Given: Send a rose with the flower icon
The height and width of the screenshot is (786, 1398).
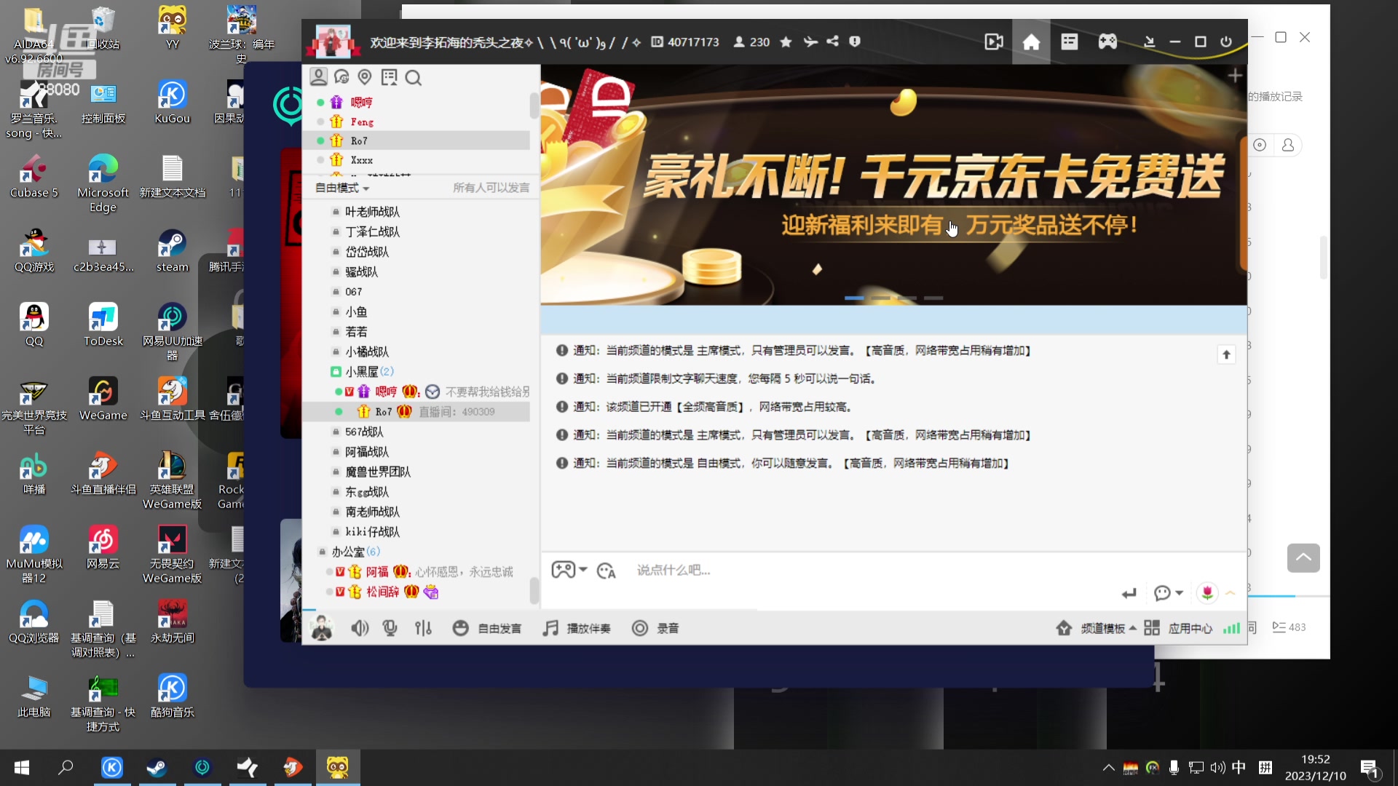Looking at the screenshot, I should (x=1208, y=593).
